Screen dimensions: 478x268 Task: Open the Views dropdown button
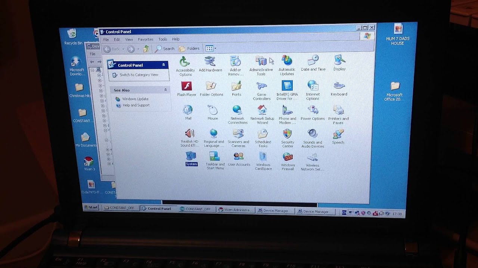(211, 48)
